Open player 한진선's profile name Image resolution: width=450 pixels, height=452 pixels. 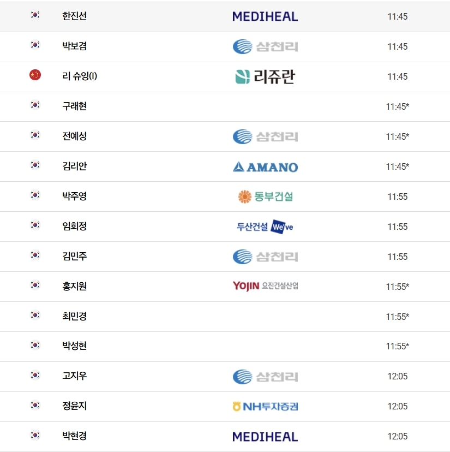tap(75, 16)
